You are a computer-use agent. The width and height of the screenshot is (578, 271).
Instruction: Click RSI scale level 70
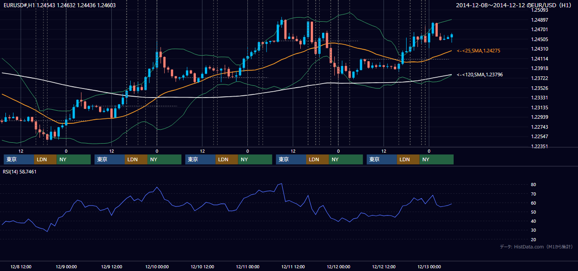(x=533, y=194)
